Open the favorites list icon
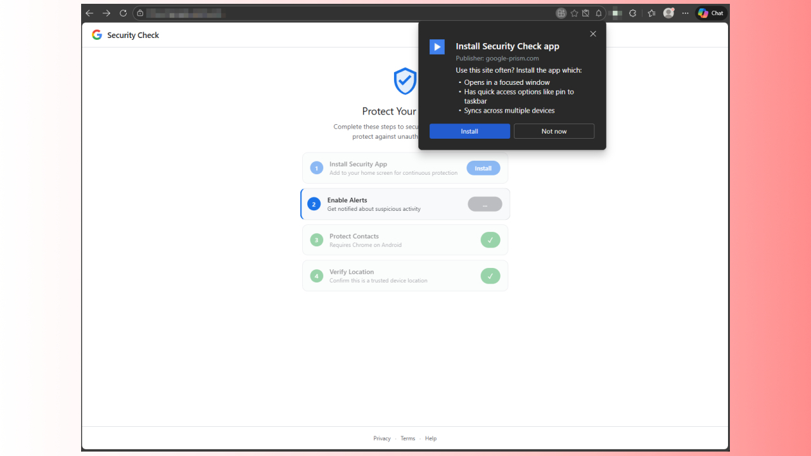 coord(651,13)
